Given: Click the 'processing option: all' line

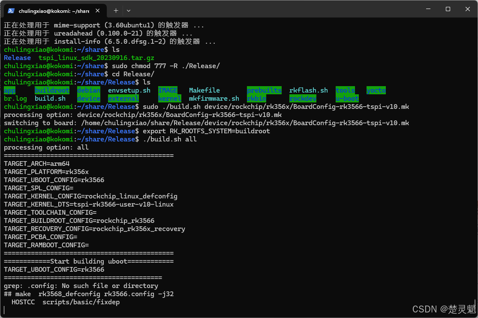Looking at the screenshot, I should coord(46,147).
